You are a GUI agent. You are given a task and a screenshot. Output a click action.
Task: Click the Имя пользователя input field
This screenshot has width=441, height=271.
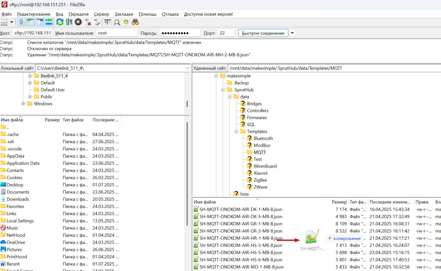pos(116,33)
